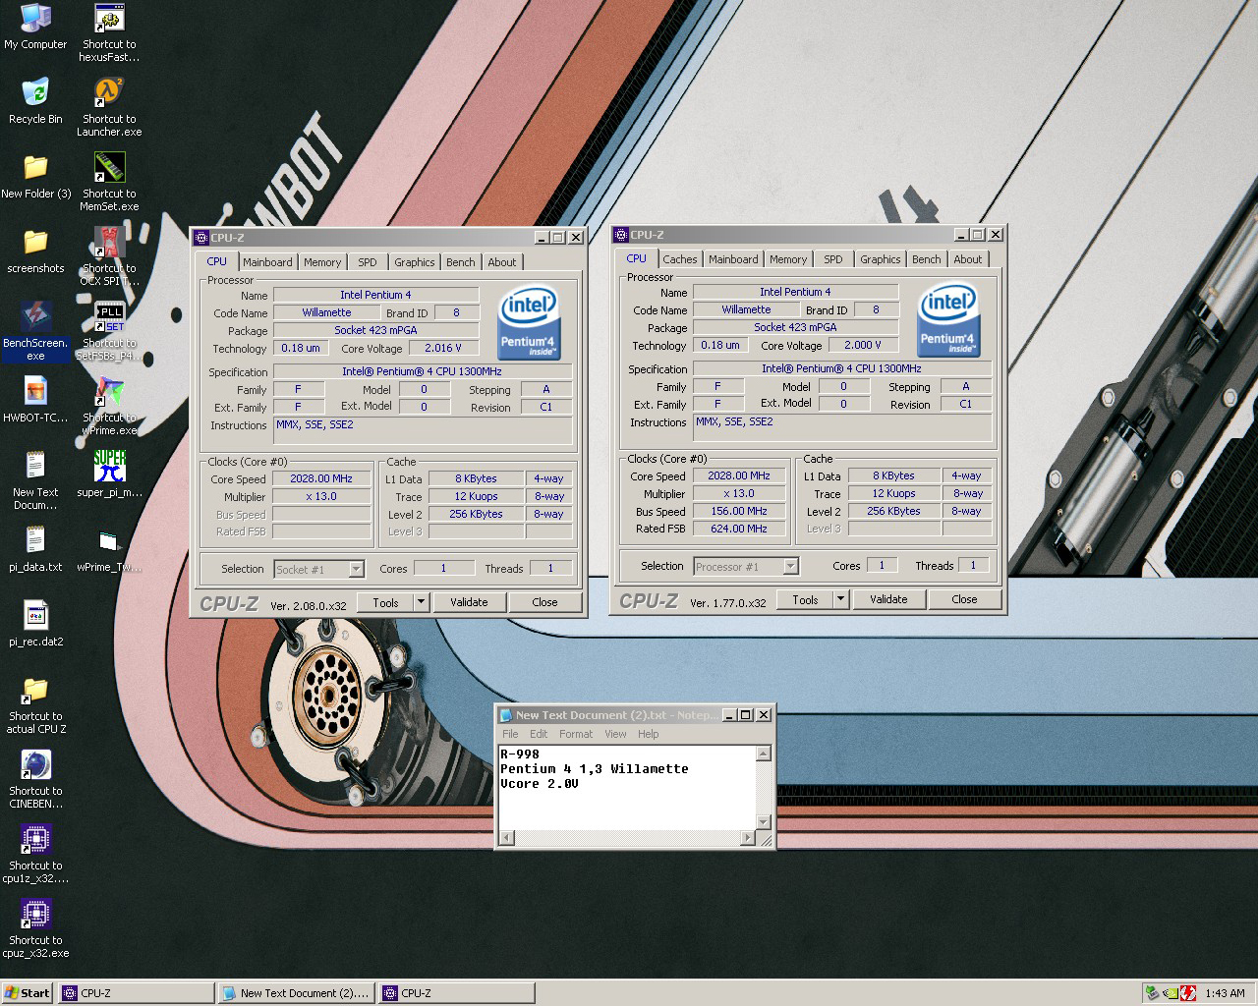
Task: Click Rated FSB 624.00 MHz value
Action: tap(739, 529)
